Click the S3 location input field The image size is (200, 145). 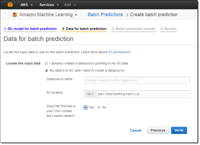(143, 94)
